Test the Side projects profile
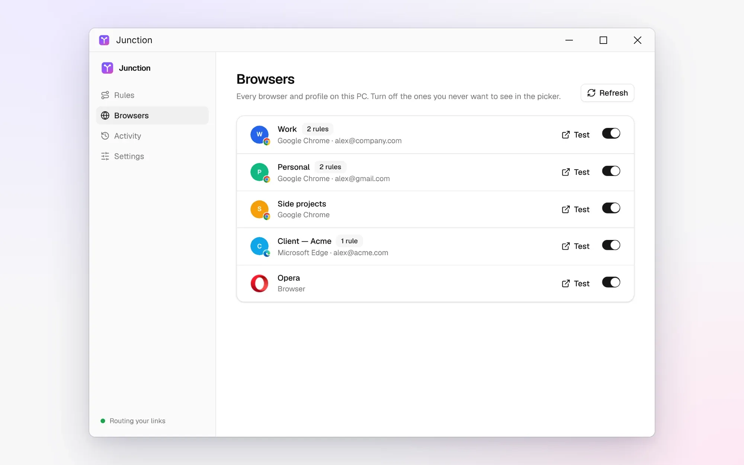The width and height of the screenshot is (744, 465). [575, 209]
